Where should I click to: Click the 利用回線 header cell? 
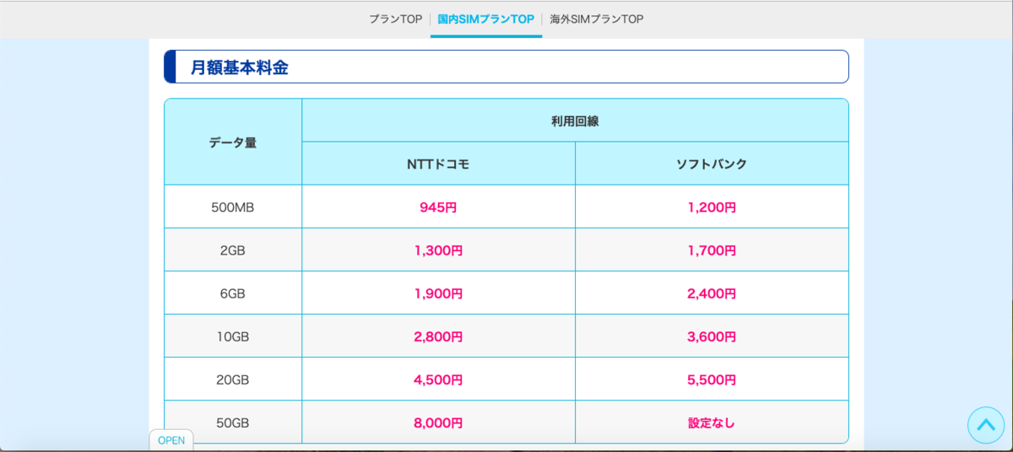point(575,121)
